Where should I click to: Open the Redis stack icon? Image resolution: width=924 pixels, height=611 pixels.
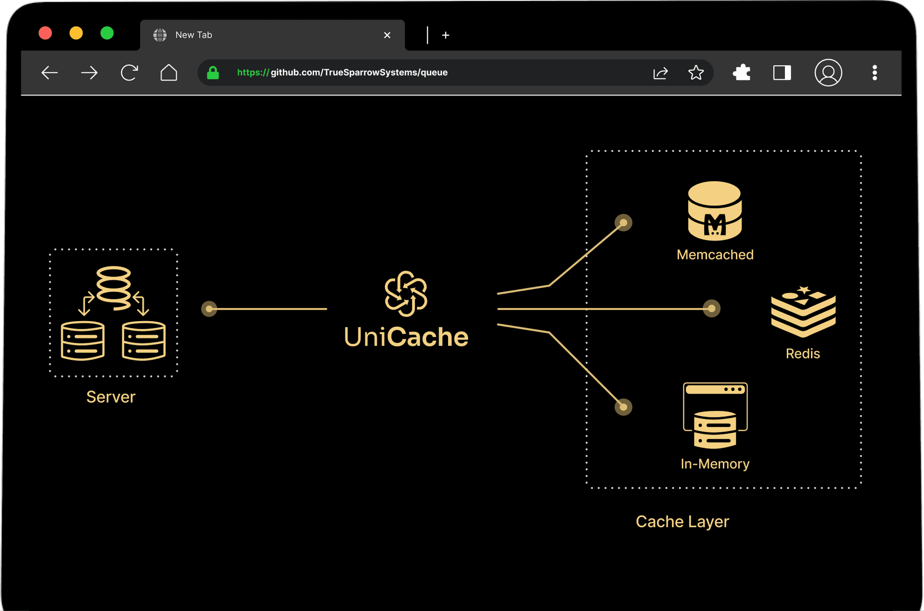[803, 312]
